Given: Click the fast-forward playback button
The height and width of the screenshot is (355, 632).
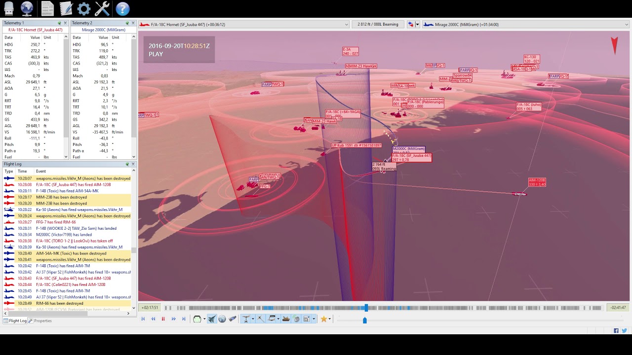Looking at the screenshot, I should [x=173, y=319].
